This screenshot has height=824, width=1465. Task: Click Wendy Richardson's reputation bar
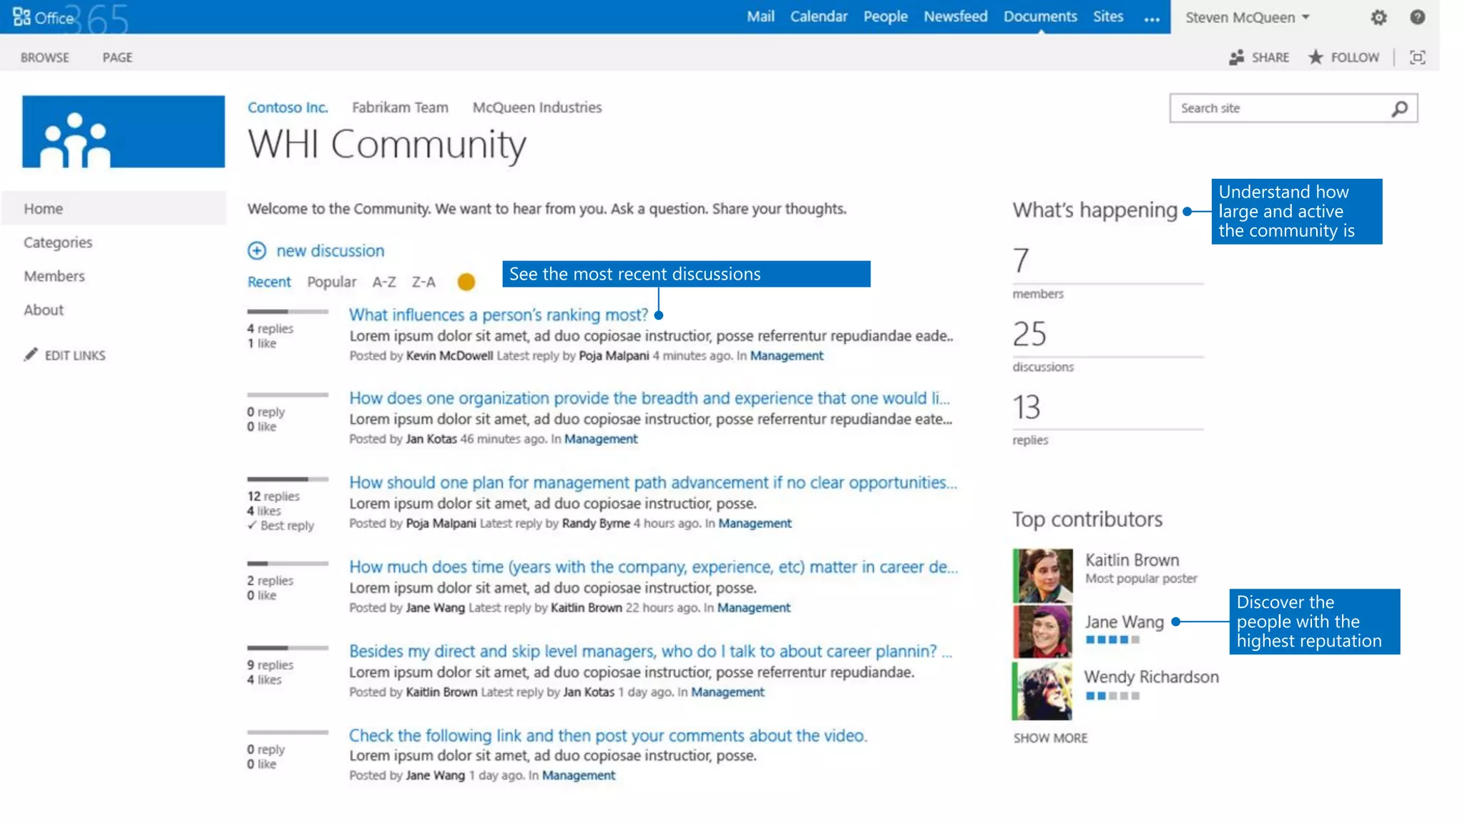(1112, 695)
